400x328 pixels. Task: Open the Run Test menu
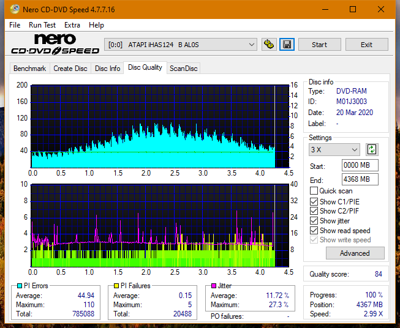tap(42, 25)
